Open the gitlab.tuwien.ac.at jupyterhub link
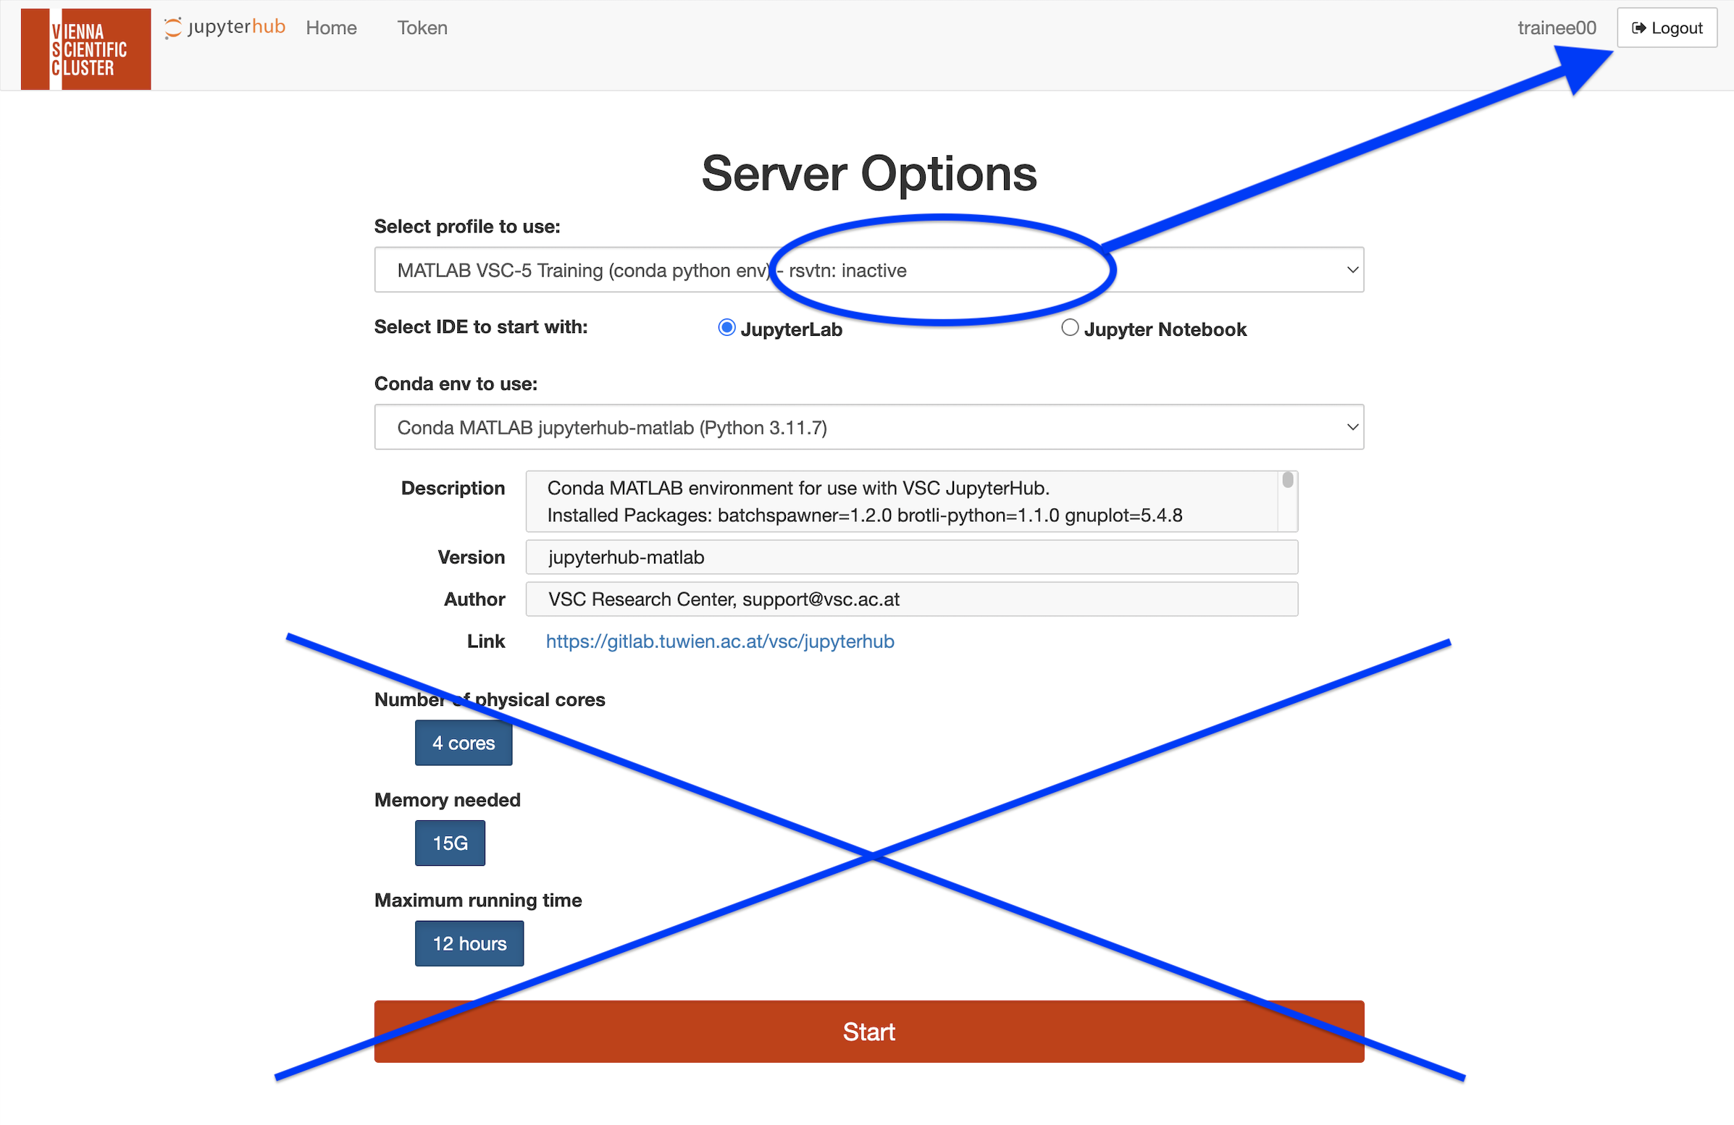Image resolution: width=1734 pixels, height=1125 pixels. click(719, 641)
